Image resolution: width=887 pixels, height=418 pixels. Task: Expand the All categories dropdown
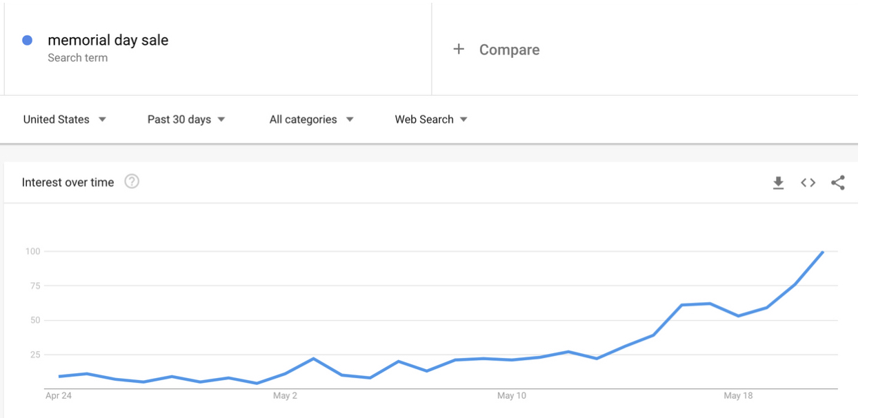(x=311, y=119)
